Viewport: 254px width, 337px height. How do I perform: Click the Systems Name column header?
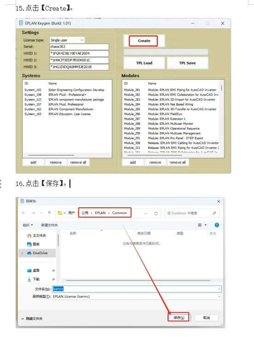pyautogui.click(x=52, y=83)
